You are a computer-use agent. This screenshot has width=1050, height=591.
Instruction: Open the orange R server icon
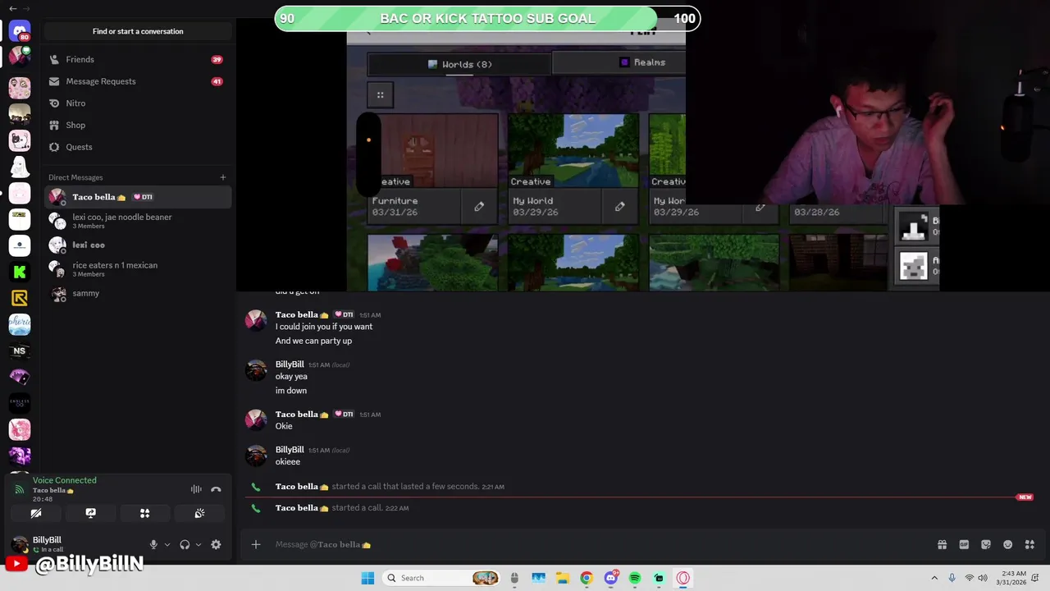[20, 298]
